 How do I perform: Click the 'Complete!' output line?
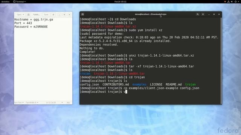pos(87,52)
